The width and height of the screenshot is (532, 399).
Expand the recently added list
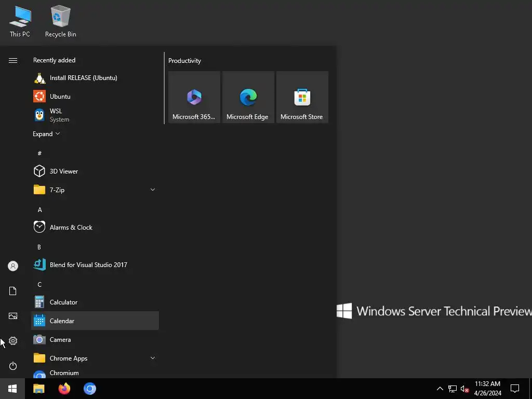point(46,134)
